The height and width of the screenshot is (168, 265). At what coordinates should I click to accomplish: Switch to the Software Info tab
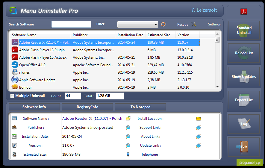[34, 107]
